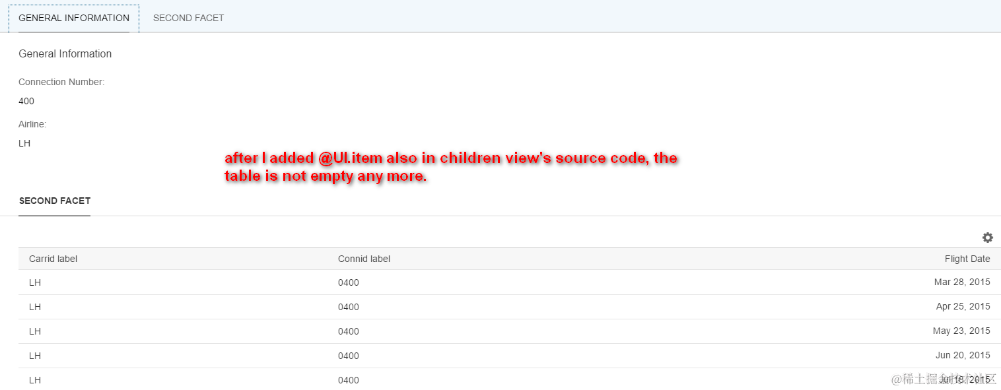
Task: Click 0400 in the Apr 25, 2015 row
Action: coord(349,307)
